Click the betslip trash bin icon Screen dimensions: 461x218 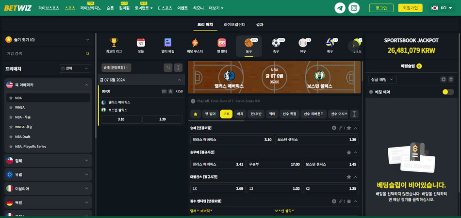pyautogui.click(x=451, y=79)
